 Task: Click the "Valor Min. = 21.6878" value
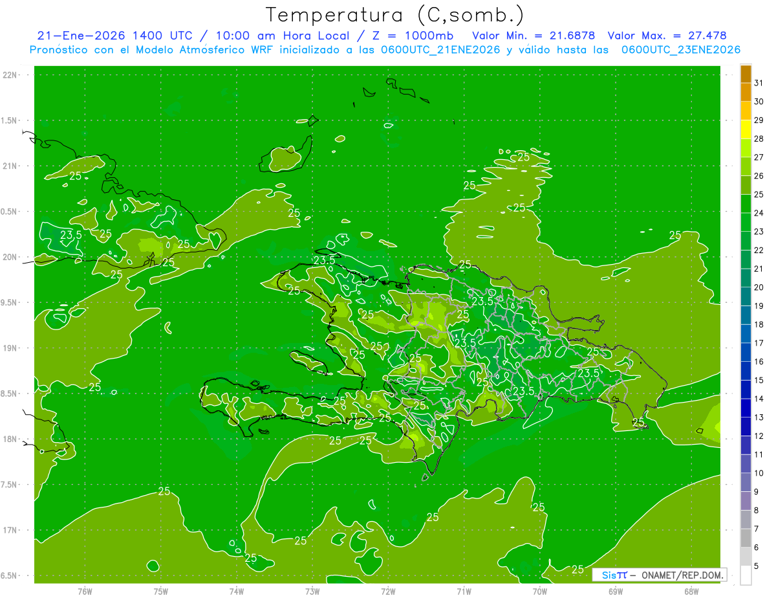point(533,36)
